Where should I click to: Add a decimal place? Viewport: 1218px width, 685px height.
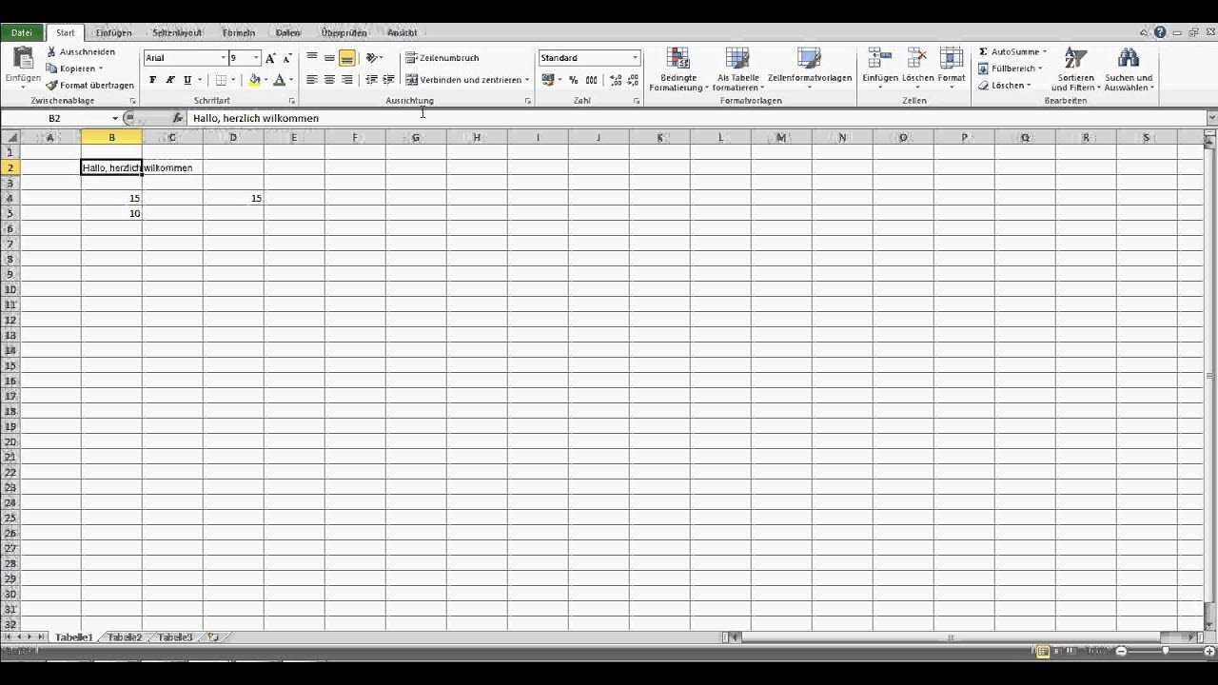click(615, 80)
